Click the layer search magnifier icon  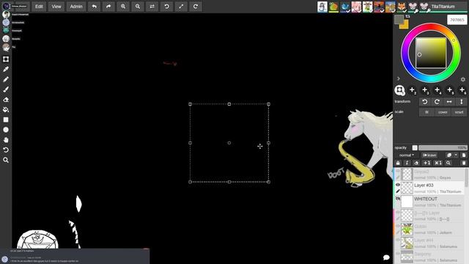pos(448,163)
